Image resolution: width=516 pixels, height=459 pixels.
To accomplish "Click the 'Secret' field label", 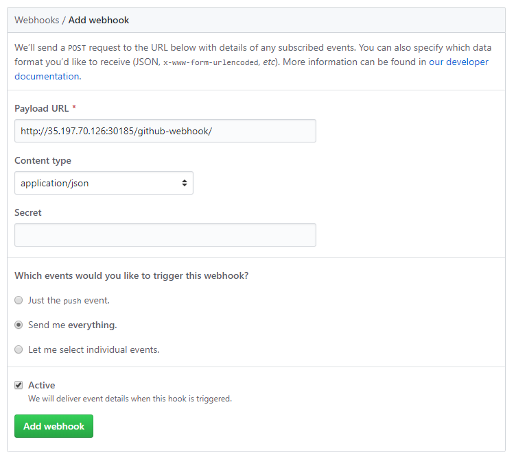I will (x=28, y=212).
